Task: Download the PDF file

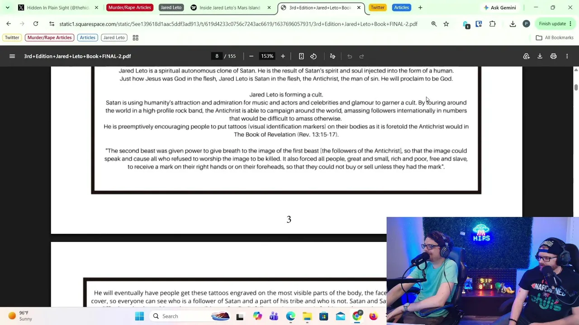Action: click(x=540, y=56)
